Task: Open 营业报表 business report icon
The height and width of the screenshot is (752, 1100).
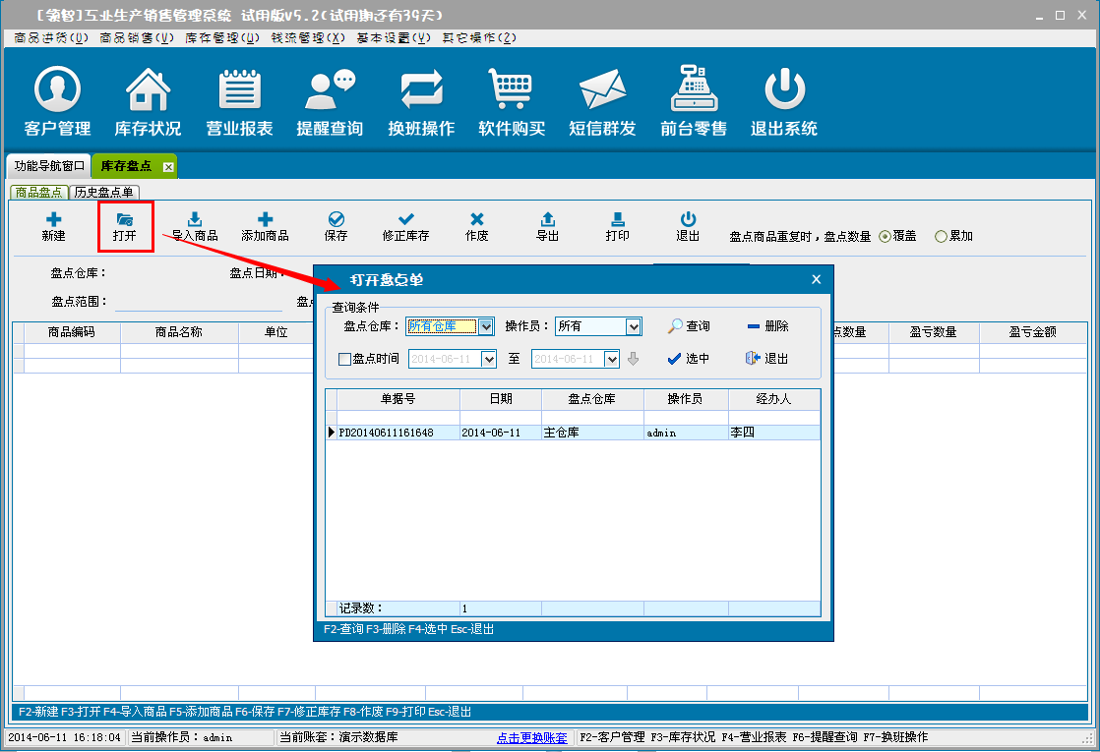Action: click(239, 91)
